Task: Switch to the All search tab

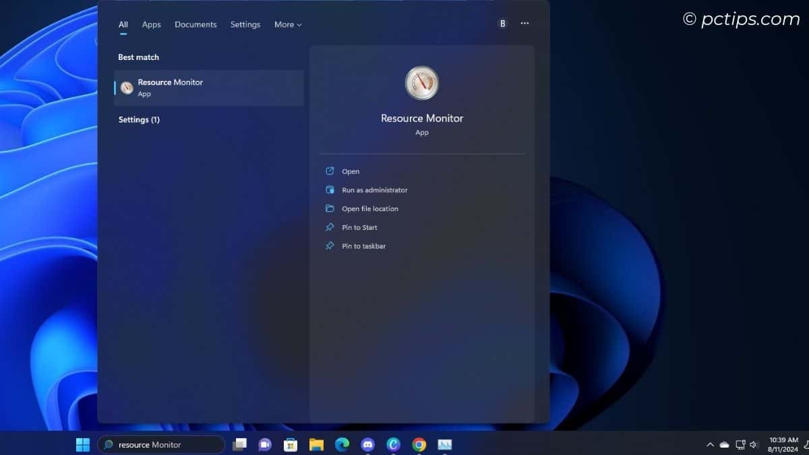Action: (123, 24)
